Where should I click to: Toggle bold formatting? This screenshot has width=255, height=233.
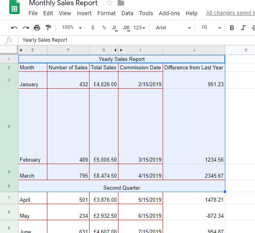pos(232,28)
